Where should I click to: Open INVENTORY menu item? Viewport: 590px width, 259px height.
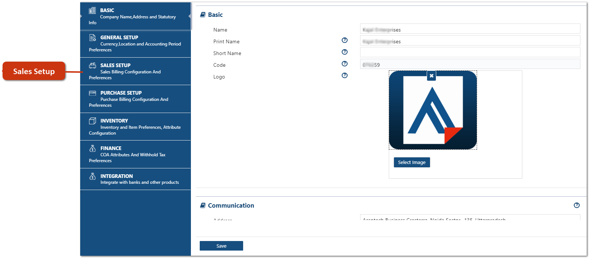[135, 127]
